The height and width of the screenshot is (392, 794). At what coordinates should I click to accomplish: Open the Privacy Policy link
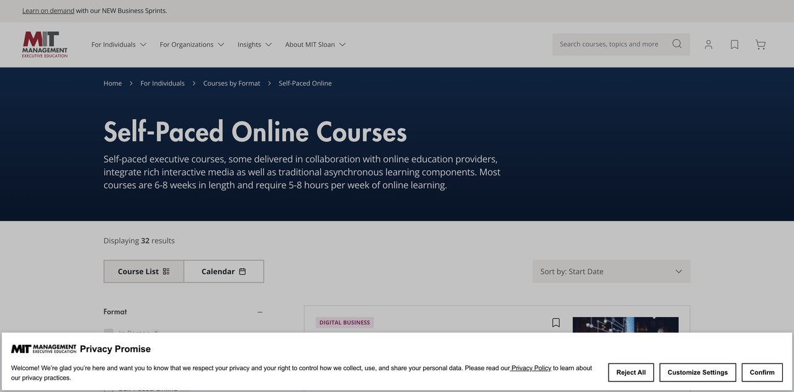(531, 368)
